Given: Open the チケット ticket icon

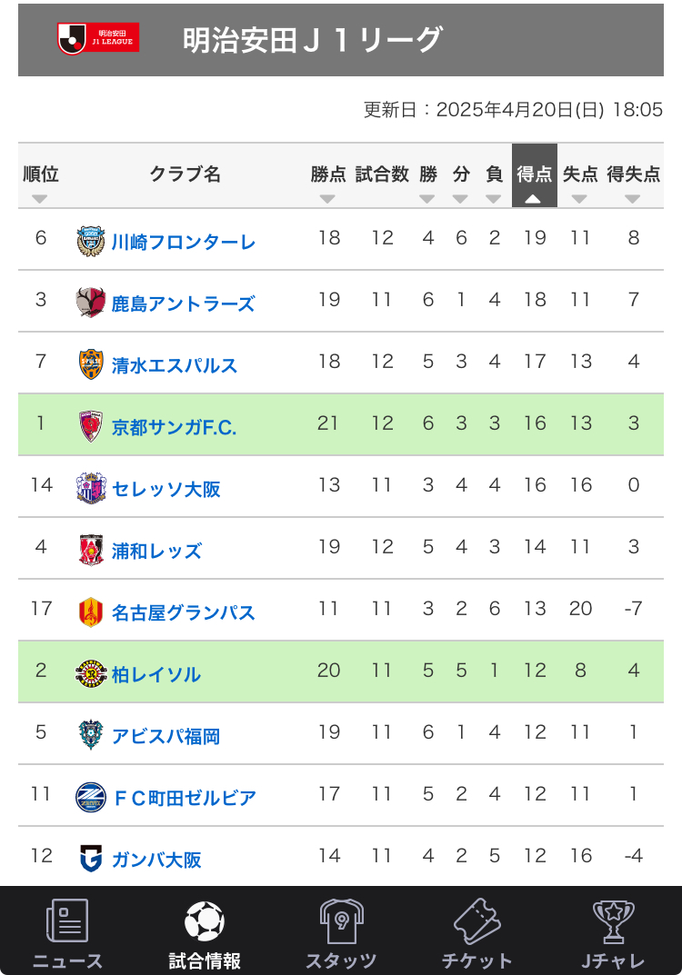Looking at the screenshot, I should point(476,920).
